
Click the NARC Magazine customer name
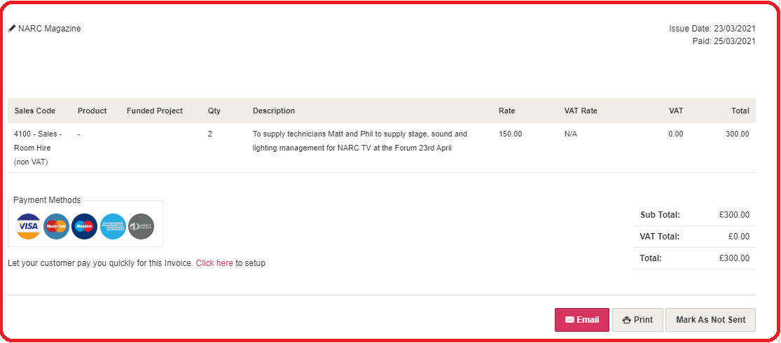[49, 29]
